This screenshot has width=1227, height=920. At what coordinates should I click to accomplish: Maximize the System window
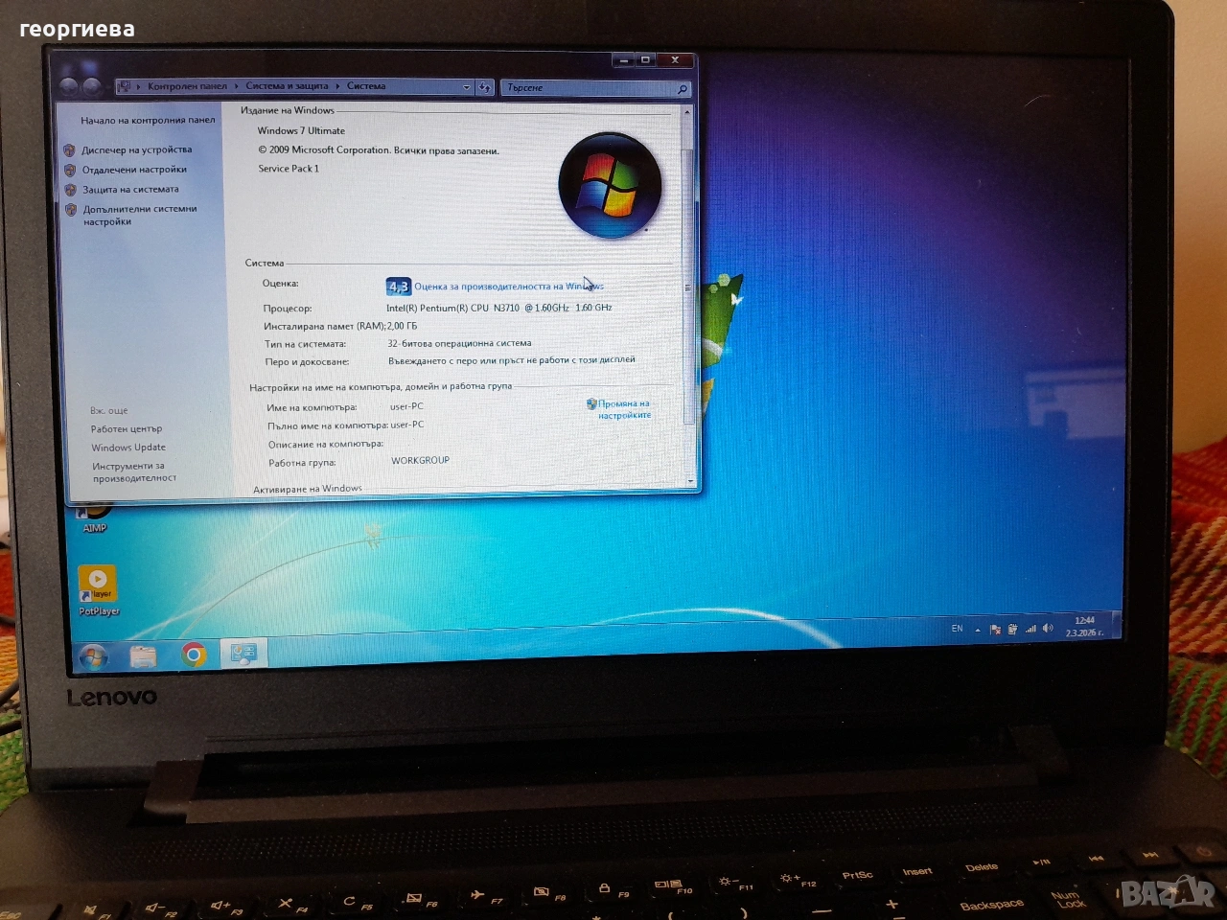coord(646,59)
